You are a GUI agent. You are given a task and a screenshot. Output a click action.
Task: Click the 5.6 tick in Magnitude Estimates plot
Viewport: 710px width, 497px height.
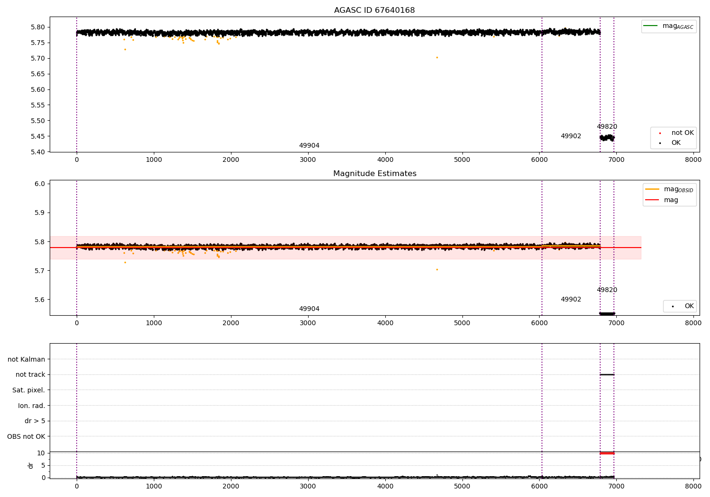pos(40,300)
